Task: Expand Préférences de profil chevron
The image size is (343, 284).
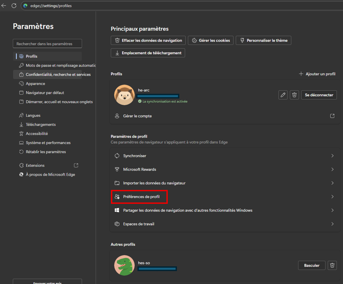Action: pos(332,197)
